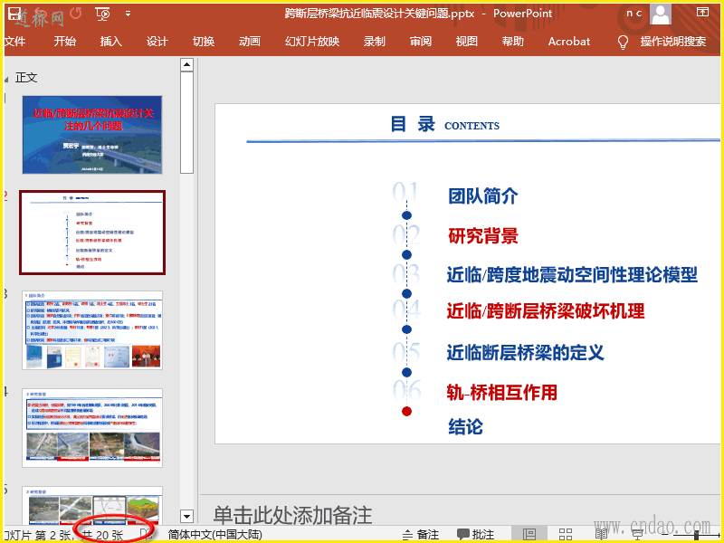Switch to Normal view icon in status bar
The width and height of the screenshot is (724, 543).
(x=529, y=534)
